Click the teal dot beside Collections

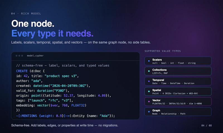pyautogui.click(x=149, y=71)
